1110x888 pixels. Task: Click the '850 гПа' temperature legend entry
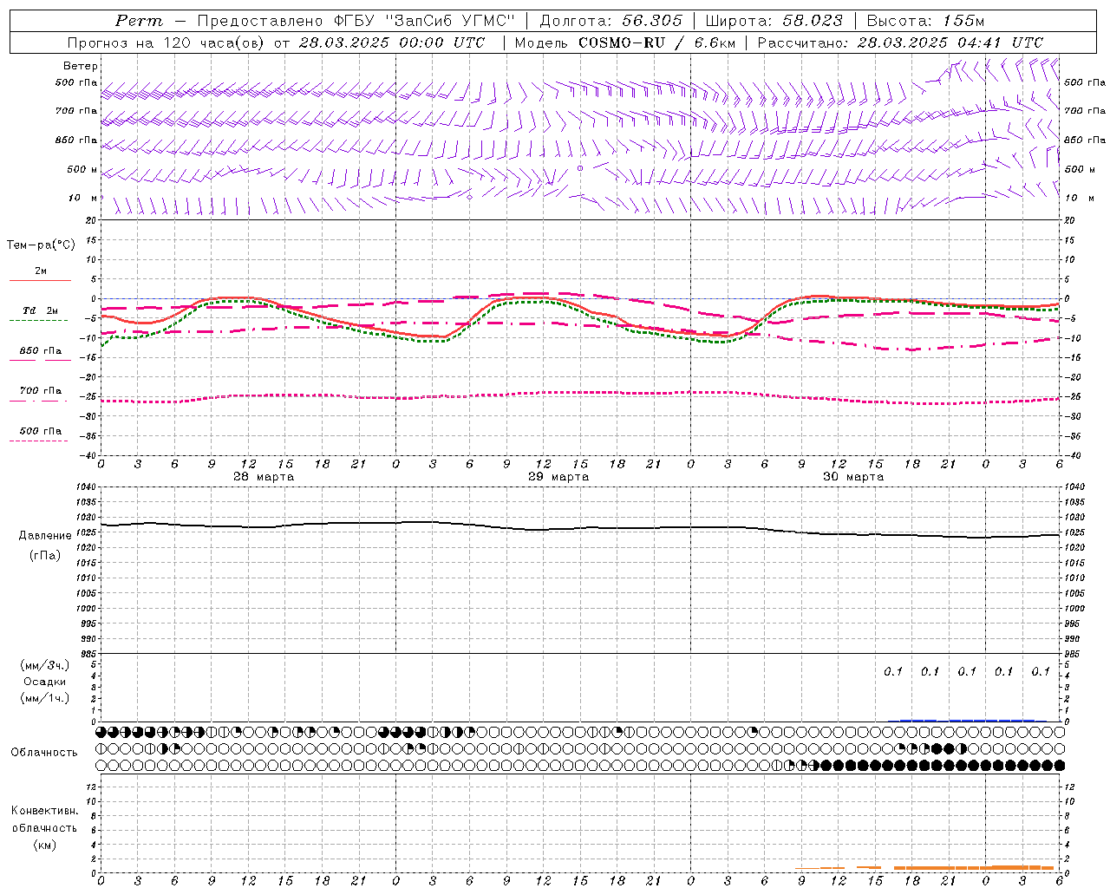(x=41, y=351)
